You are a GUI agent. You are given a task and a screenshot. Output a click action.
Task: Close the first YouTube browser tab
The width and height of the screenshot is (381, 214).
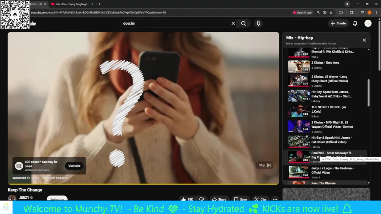coord(45,4)
